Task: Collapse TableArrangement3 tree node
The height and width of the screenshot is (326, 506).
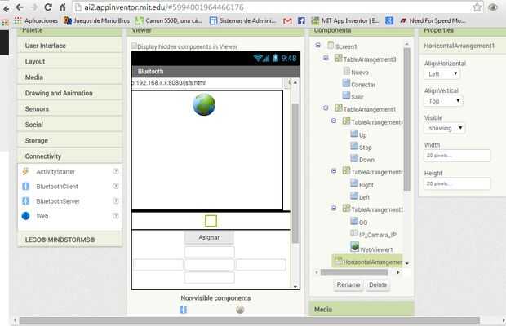Action: (326, 59)
